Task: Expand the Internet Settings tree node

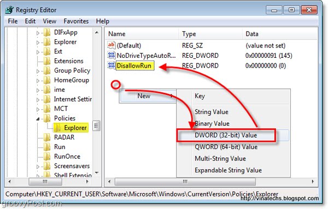Action: coord(38,100)
